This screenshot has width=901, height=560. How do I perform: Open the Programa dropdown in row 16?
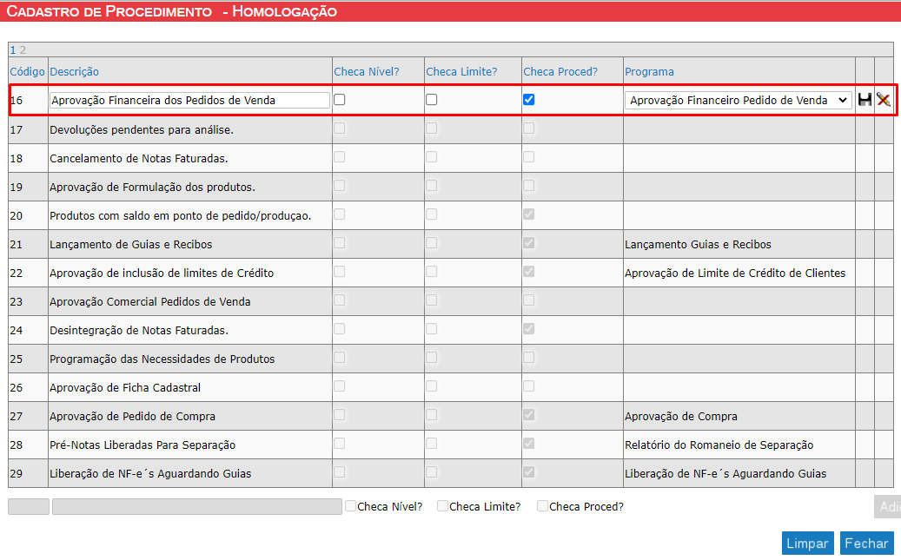click(x=738, y=101)
